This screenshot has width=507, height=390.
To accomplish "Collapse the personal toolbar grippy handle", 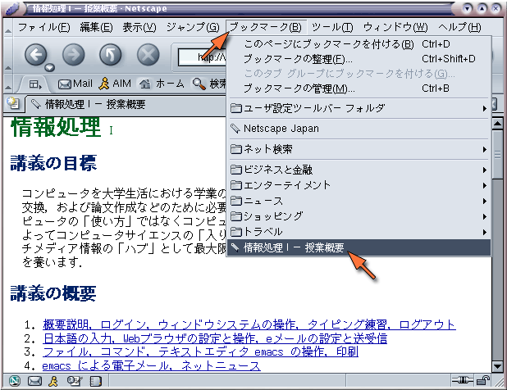I will point(8,83).
